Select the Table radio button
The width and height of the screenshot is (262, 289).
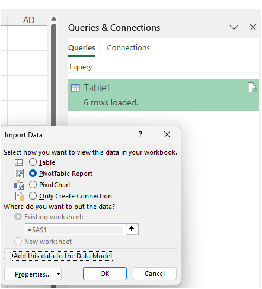point(33,162)
